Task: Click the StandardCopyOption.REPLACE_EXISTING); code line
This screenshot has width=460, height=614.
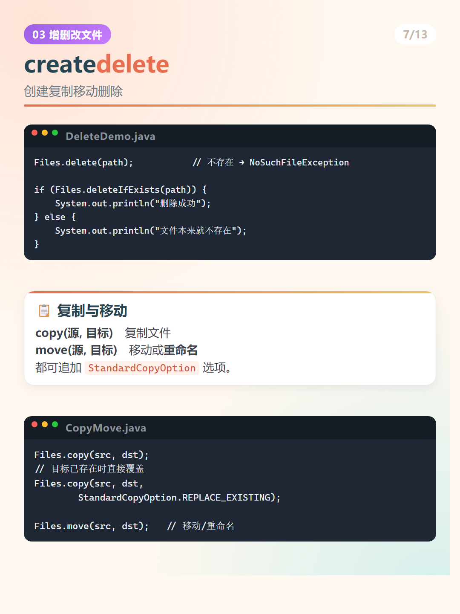Action: click(179, 498)
